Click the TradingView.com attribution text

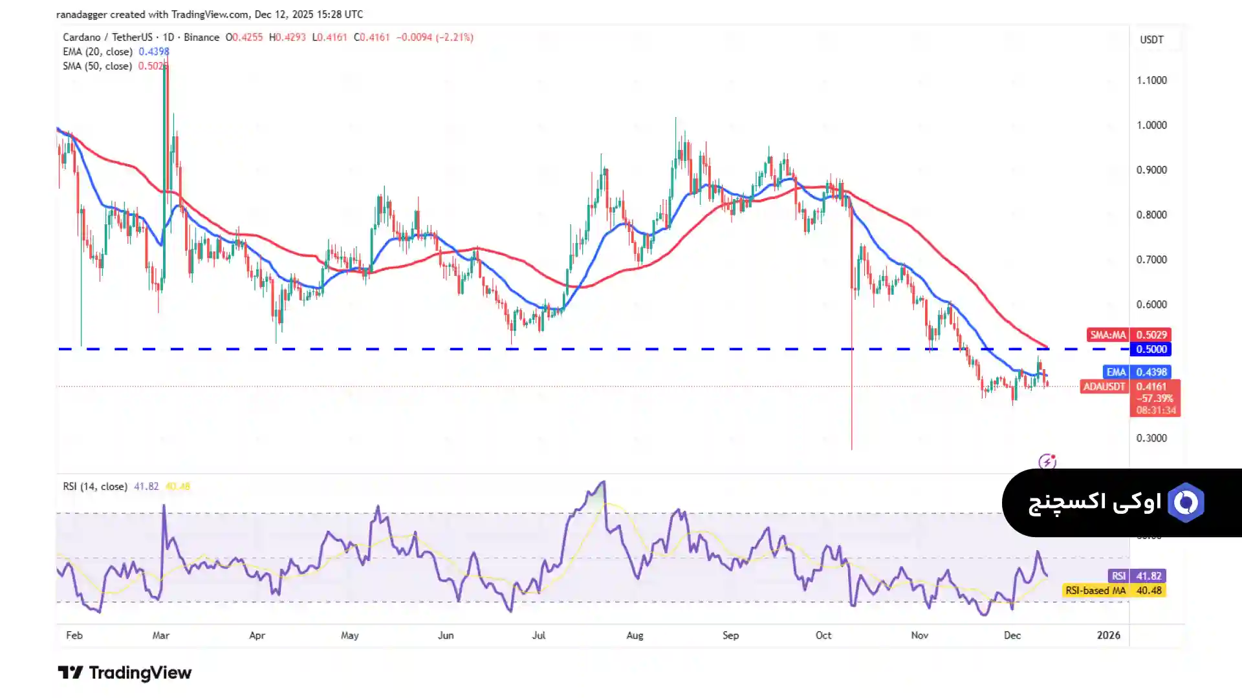tap(211, 14)
